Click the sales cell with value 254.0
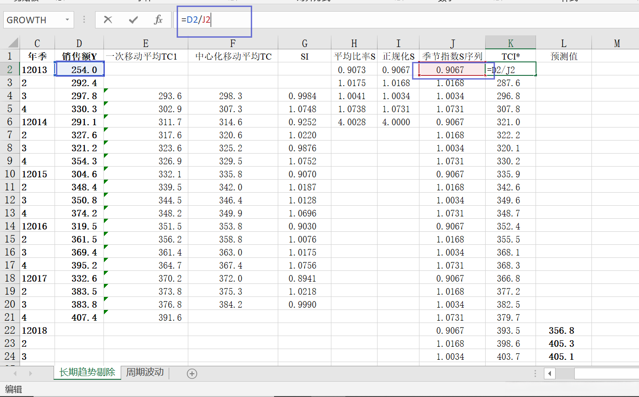 tap(79, 70)
